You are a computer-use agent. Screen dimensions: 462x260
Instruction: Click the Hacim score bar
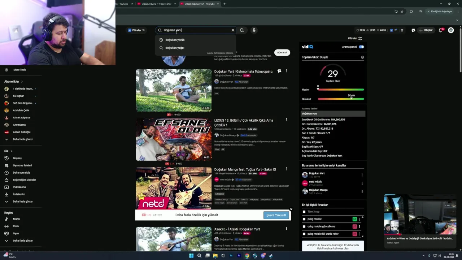pos(341,90)
